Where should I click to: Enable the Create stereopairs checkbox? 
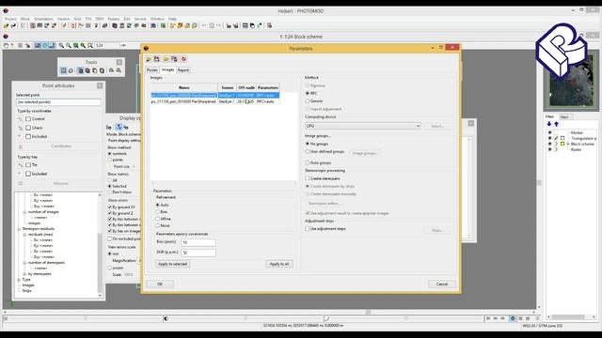point(308,178)
